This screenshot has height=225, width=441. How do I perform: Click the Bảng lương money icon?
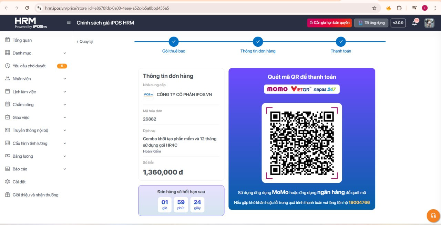(x=8, y=156)
